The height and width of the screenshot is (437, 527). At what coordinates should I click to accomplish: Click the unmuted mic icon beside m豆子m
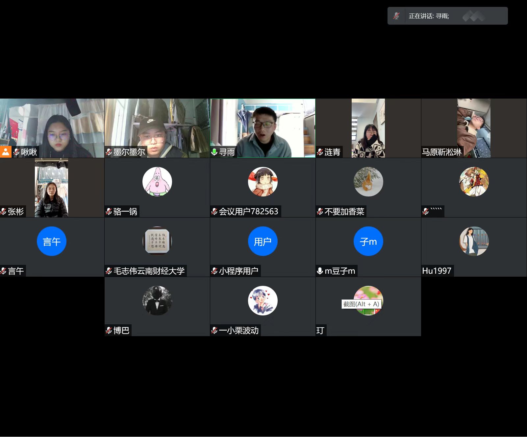coord(320,271)
